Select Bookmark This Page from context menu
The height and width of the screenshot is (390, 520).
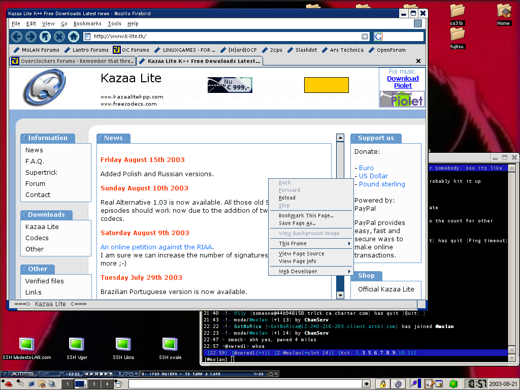click(x=310, y=215)
